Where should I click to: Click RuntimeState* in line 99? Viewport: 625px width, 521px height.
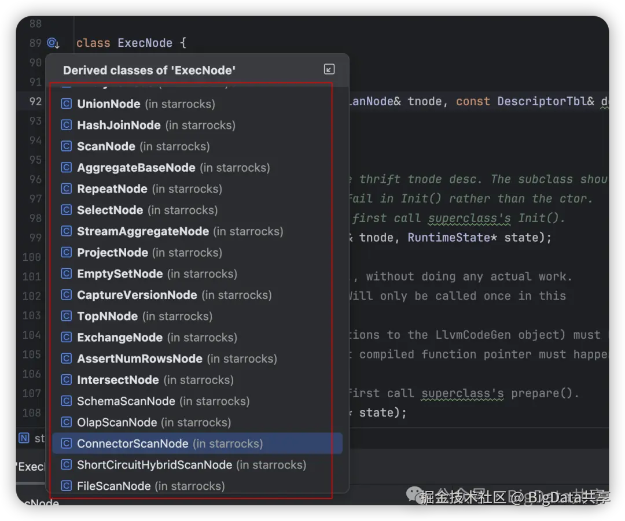pos(453,238)
